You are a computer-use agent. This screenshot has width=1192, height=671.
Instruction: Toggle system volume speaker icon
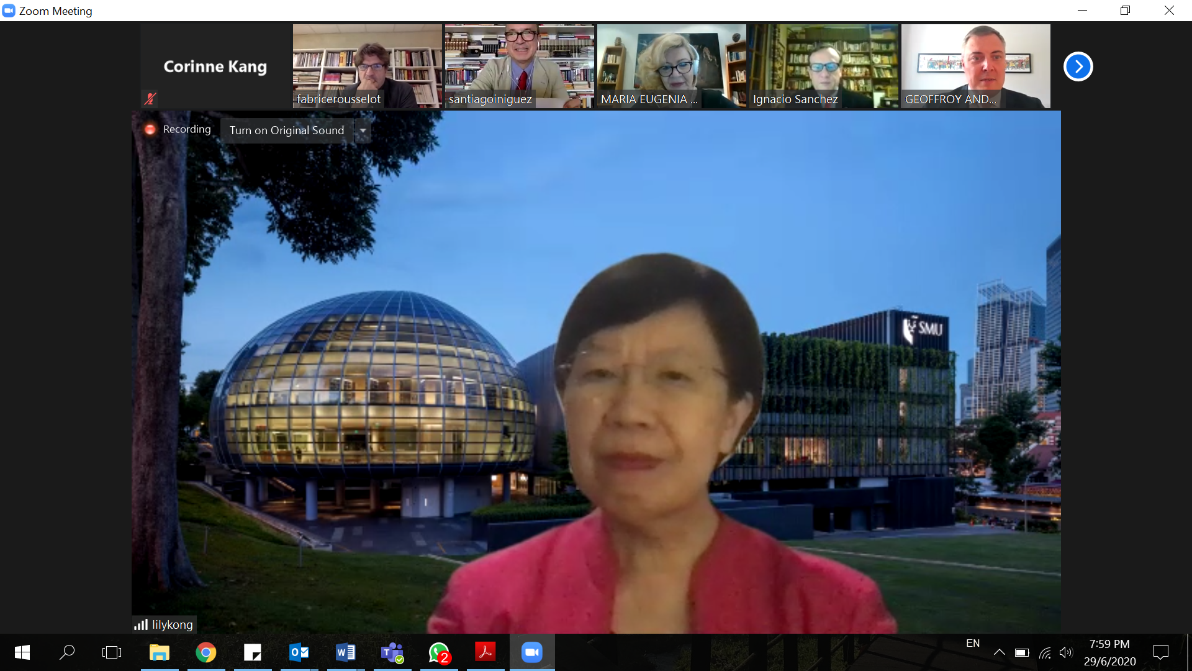point(1066,652)
